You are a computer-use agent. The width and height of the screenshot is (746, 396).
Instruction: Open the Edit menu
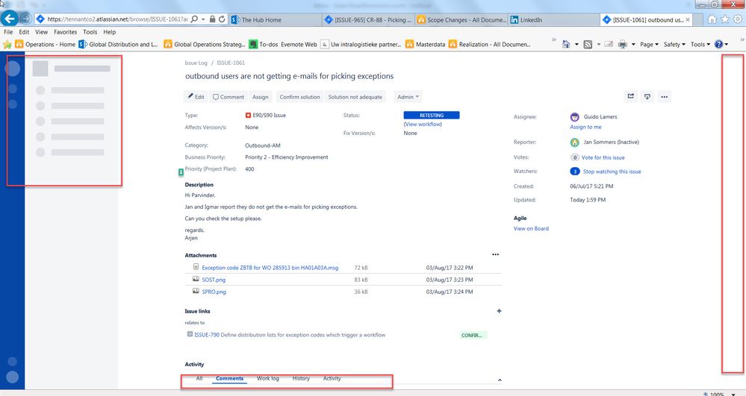tap(24, 32)
